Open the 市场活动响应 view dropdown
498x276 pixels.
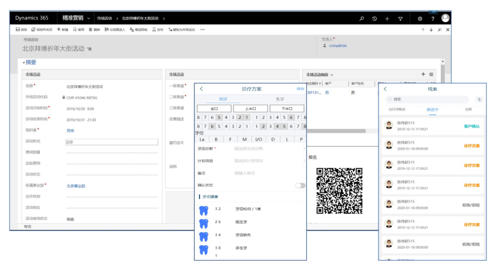pyautogui.click(x=332, y=75)
